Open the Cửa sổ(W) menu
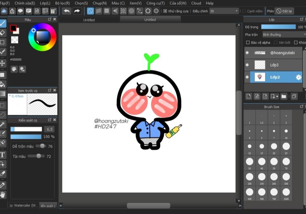This screenshot has height=214, width=306. pyautogui.click(x=178, y=3)
